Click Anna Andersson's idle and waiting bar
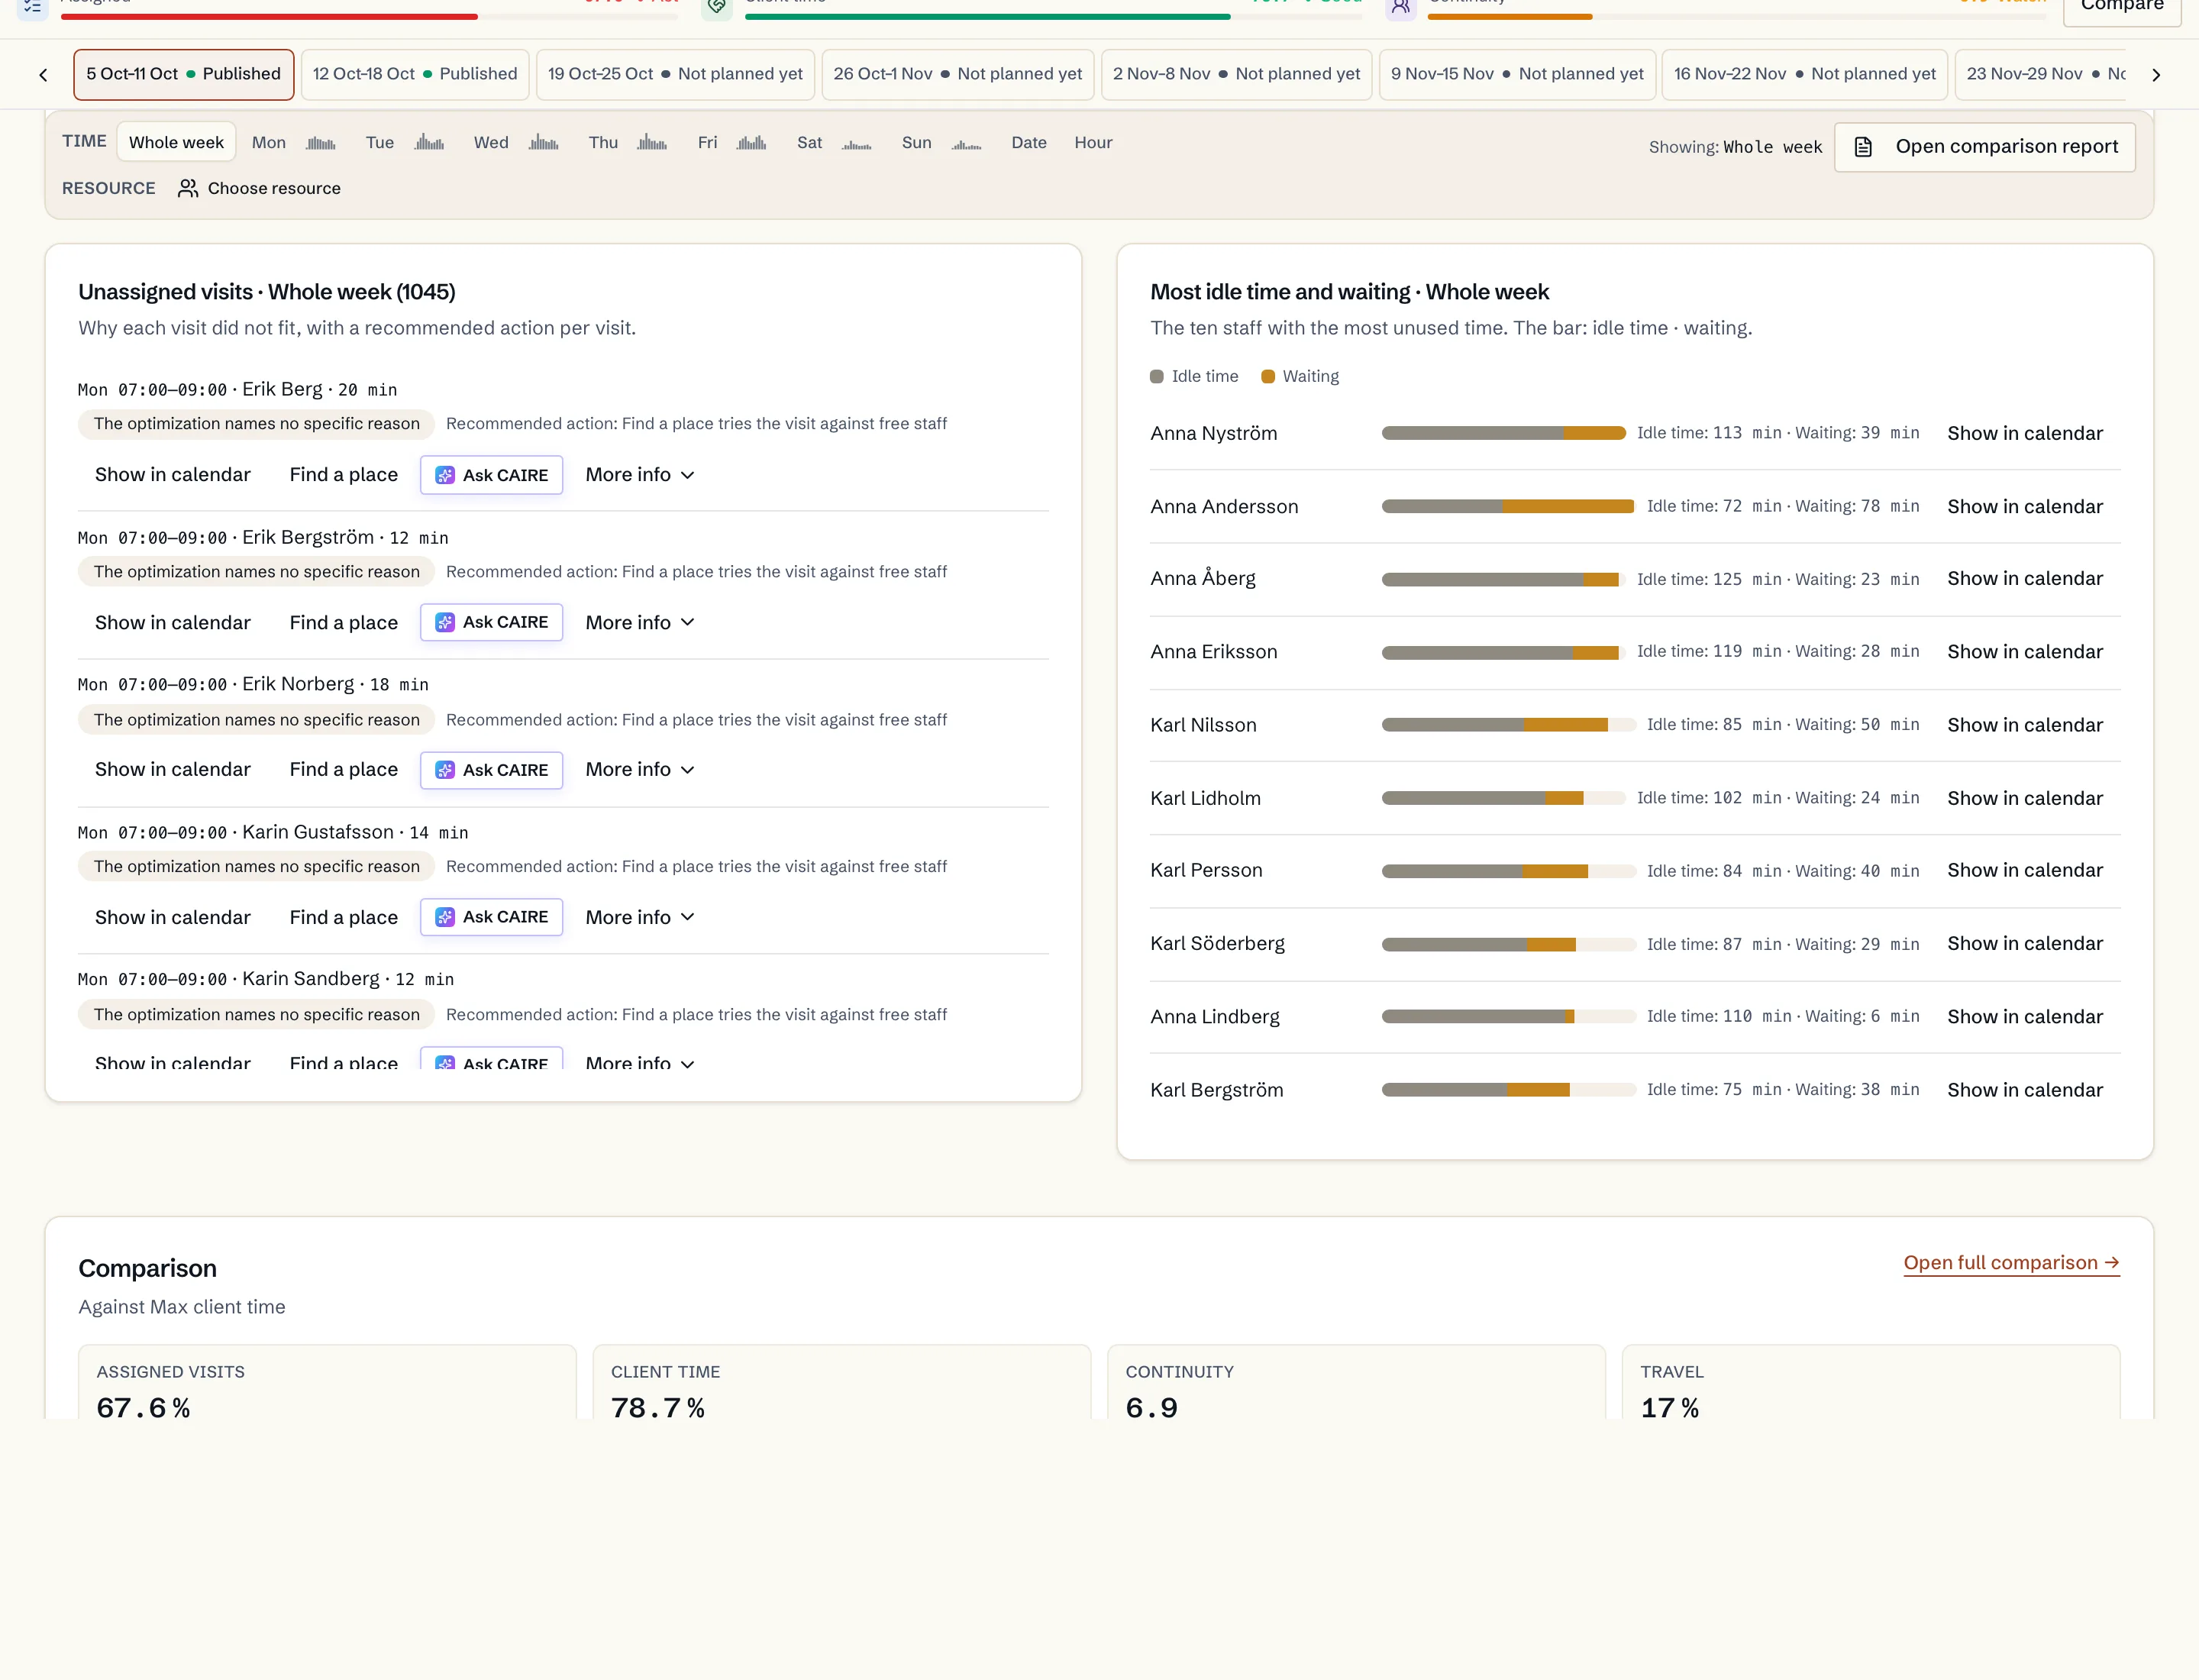 tap(1508, 507)
